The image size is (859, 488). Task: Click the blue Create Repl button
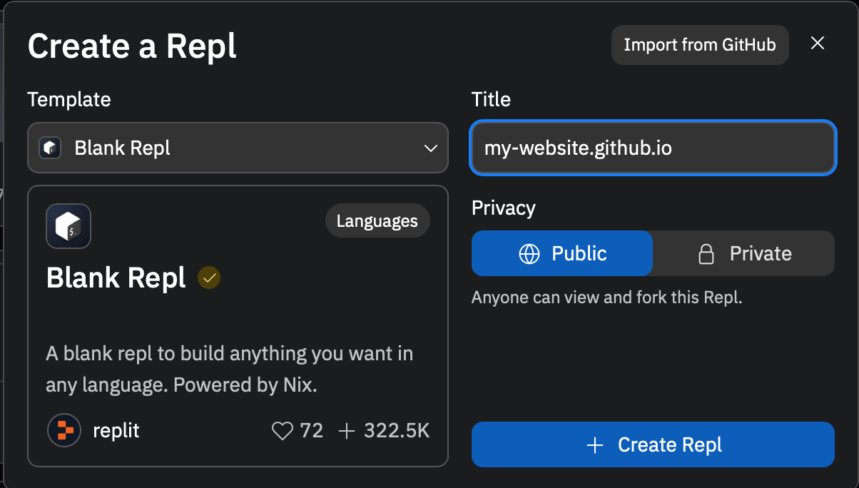653,444
